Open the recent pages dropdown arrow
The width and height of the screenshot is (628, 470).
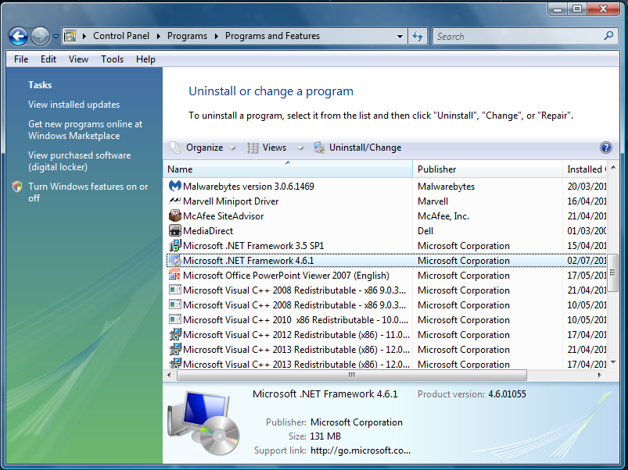click(56, 37)
